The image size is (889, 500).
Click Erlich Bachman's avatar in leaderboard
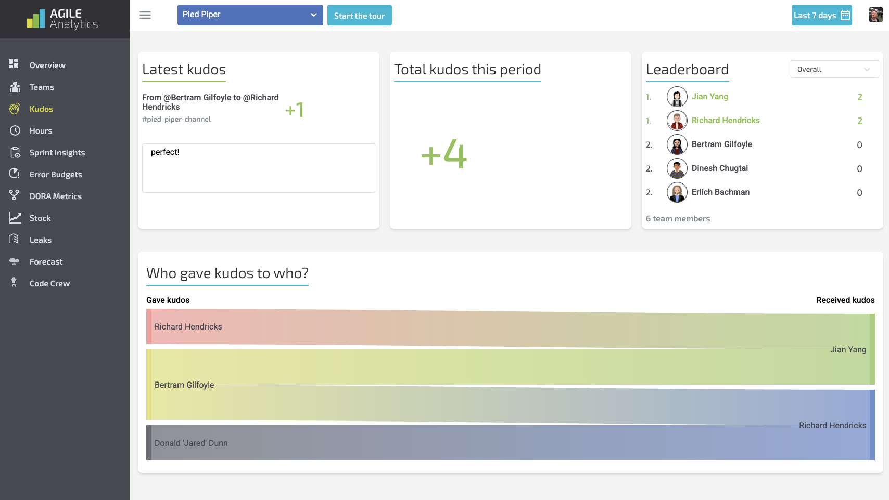[x=677, y=192]
